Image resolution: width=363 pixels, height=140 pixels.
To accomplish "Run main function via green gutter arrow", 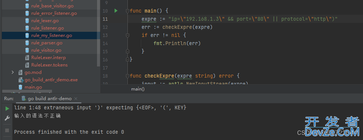I will (116, 11).
